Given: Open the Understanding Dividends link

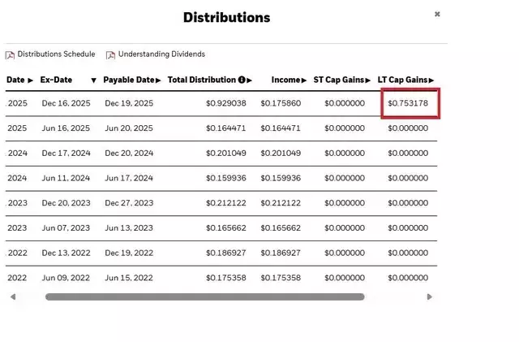Looking at the screenshot, I should [161, 54].
